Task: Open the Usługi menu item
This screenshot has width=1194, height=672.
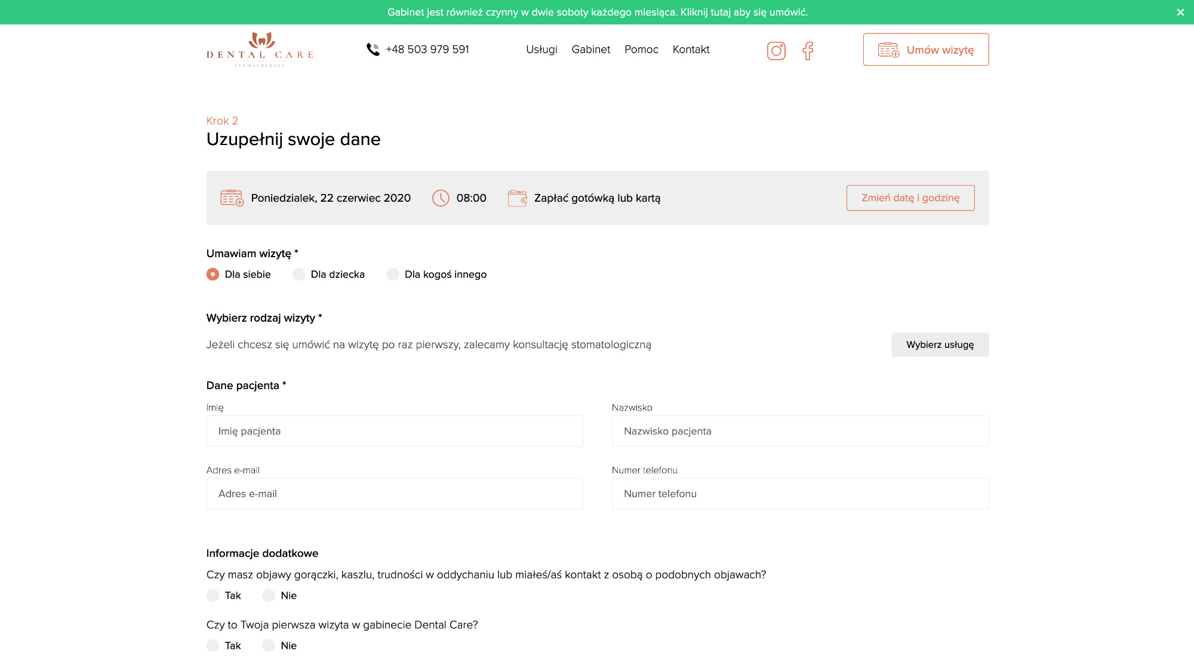Action: (x=541, y=50)
